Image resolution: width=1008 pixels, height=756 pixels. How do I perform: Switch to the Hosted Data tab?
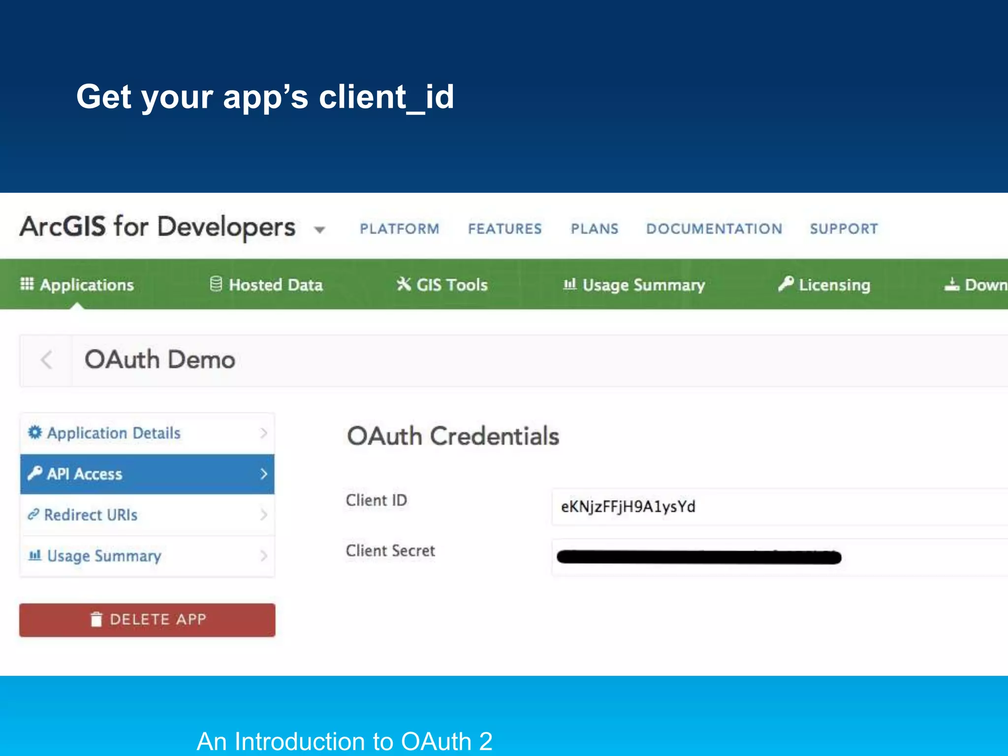(266, 284)
